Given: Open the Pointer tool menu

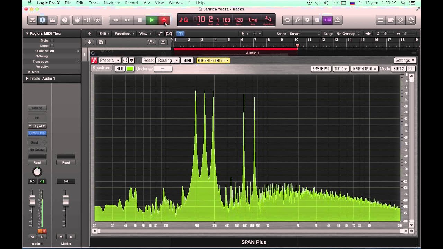Looking at the screenshot, I should click(244, 34).
